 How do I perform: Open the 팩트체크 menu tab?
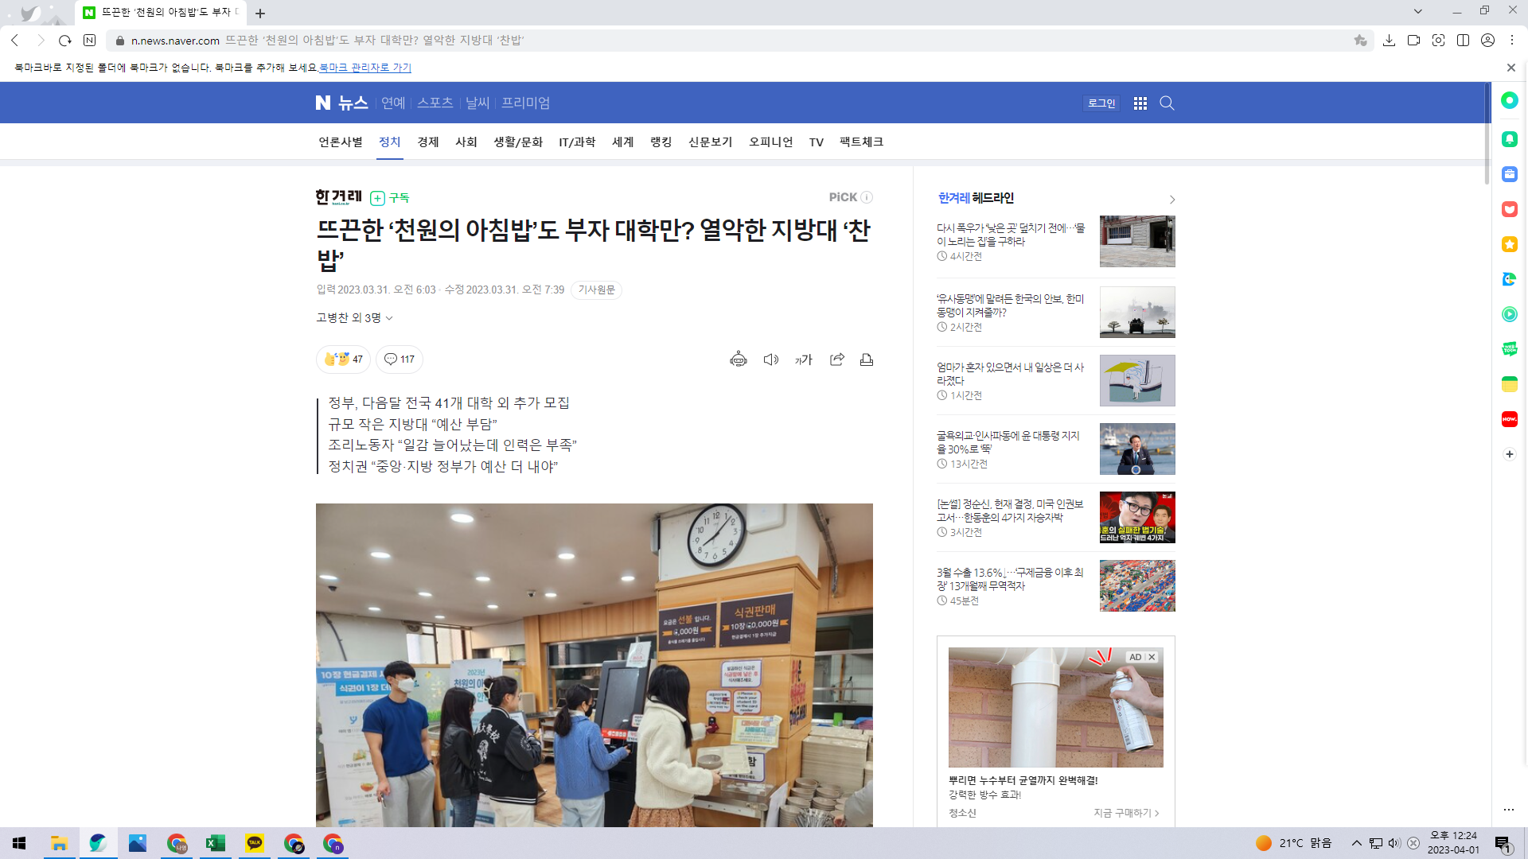point(861,142)
